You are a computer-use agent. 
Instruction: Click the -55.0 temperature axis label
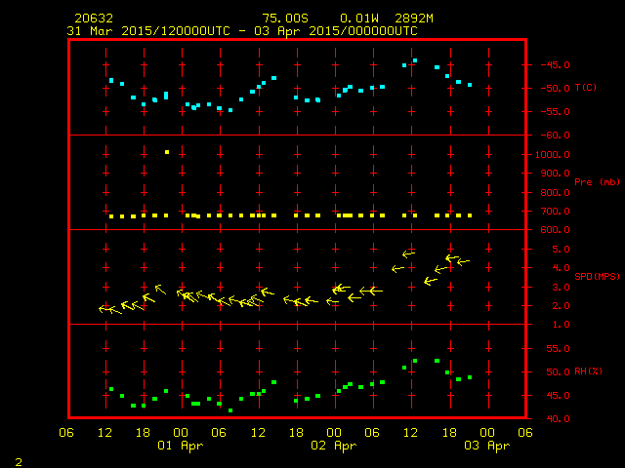(x=555, y=112)
